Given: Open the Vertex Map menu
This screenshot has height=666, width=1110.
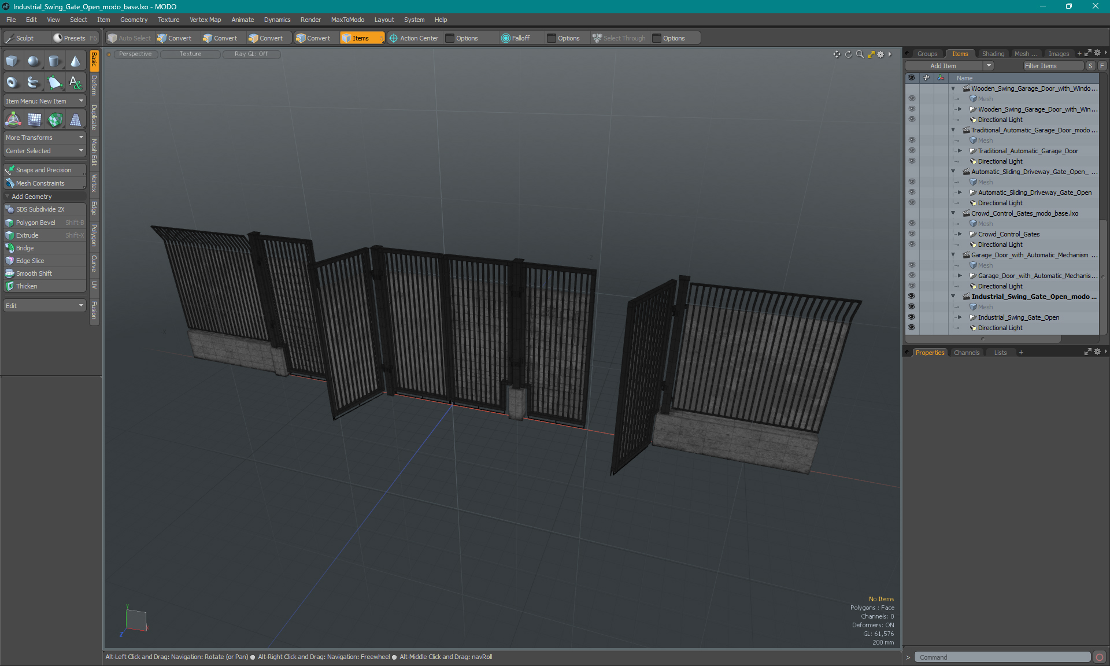Looking at the screenshot, I should pos(205,20).
